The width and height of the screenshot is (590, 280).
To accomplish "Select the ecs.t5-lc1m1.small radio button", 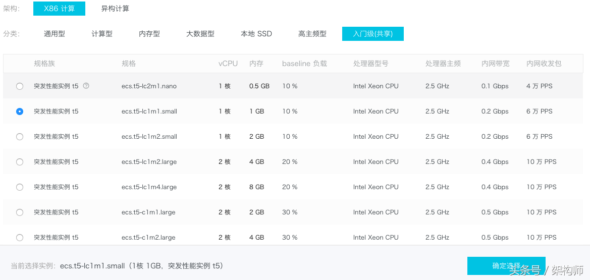I will (20, 111).
